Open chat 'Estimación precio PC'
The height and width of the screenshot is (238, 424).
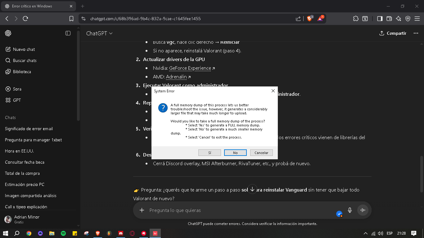coord(25,184)
